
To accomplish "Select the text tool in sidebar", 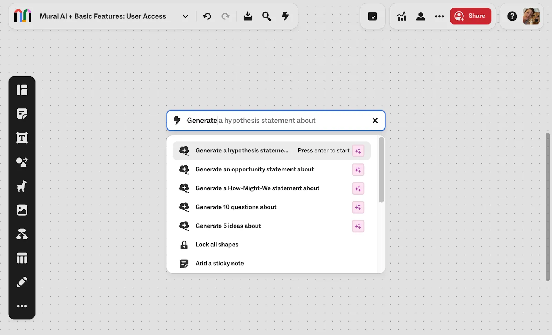I will pos(22,138).
